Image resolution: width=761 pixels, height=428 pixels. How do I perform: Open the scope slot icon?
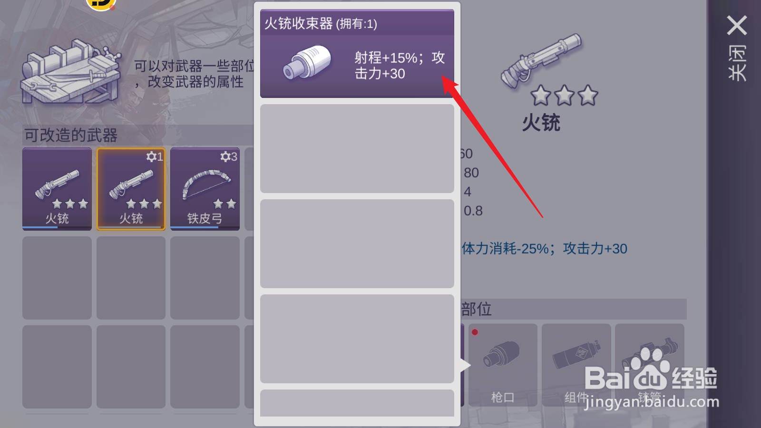[x=650, y=365]
